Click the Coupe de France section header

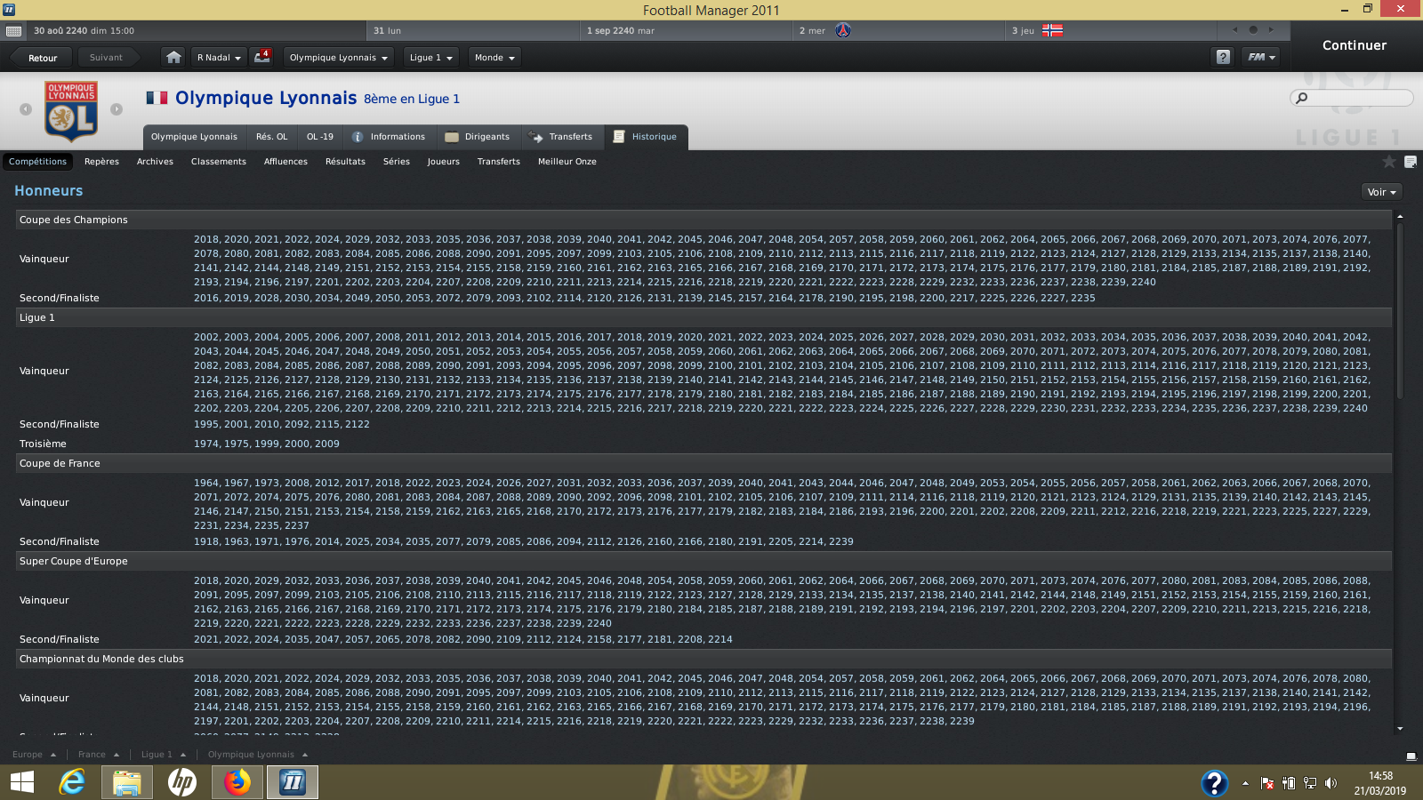coord(703,463)
